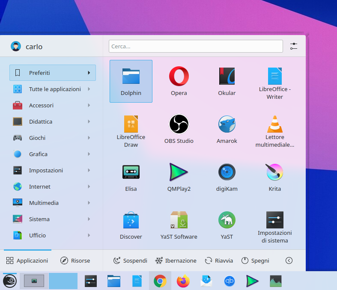The image size is (337, 290).
Task: Expand Multimedia category arrow
Action: 89,203
